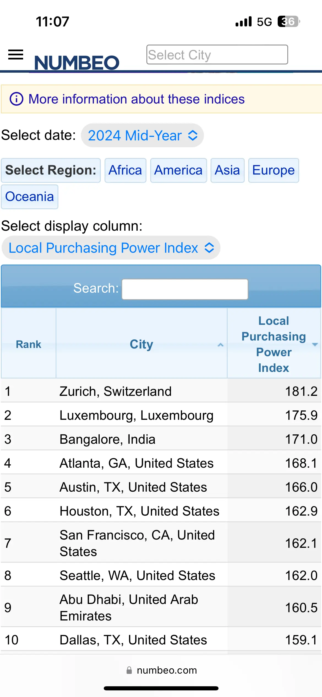This screenshot has width=322, height=697.
Task: Open the hamburger menu icon
Action: 16,55
